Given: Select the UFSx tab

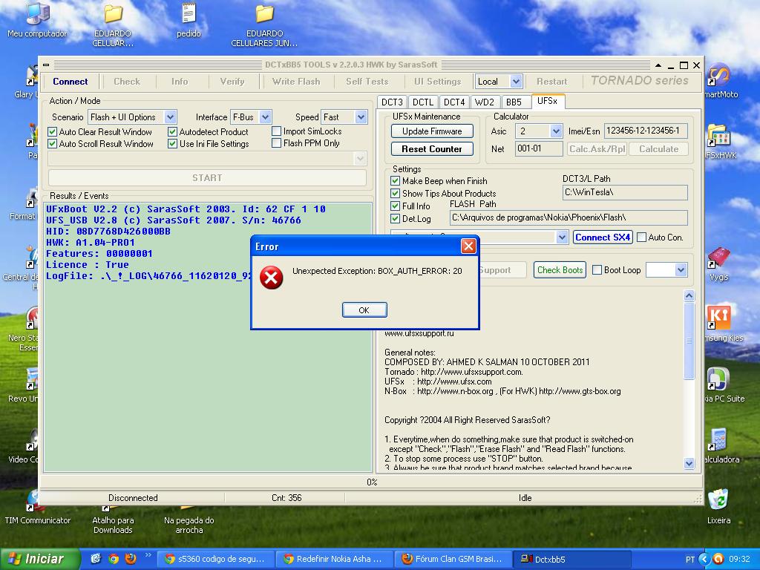Looking at the screenshot, I should pyautogui.click(x=548, y=101).
